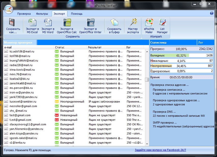Open List Manager
217x157 pixels.
[162, 26]
